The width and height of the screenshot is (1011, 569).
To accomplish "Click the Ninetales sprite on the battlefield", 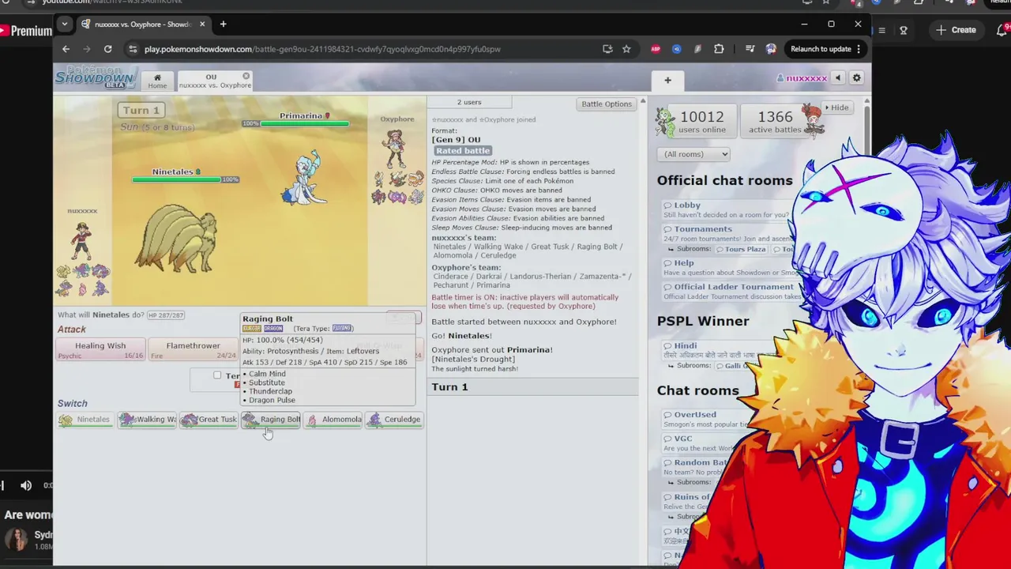I will click(175, 239).
